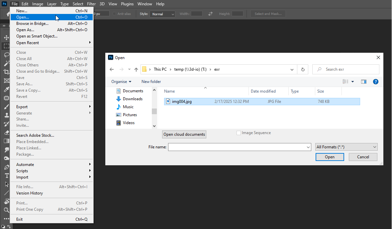This screenshot has height=229, width=392.
Task: Select the Magic Wand tool
Action: click(x=7, y=63)
